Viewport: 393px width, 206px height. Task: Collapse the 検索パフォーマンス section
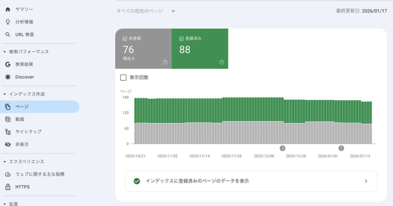pos(5,52)
